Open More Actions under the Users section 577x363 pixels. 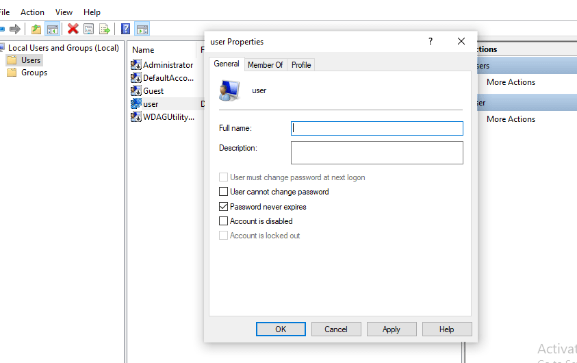(511, 82)
